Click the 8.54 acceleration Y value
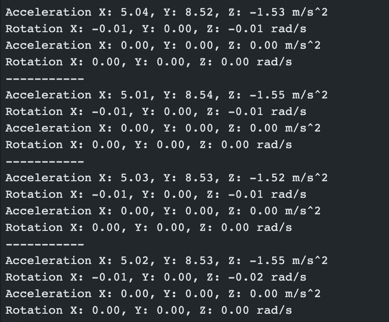The image size is (389, 322). (x=199, y=95)
